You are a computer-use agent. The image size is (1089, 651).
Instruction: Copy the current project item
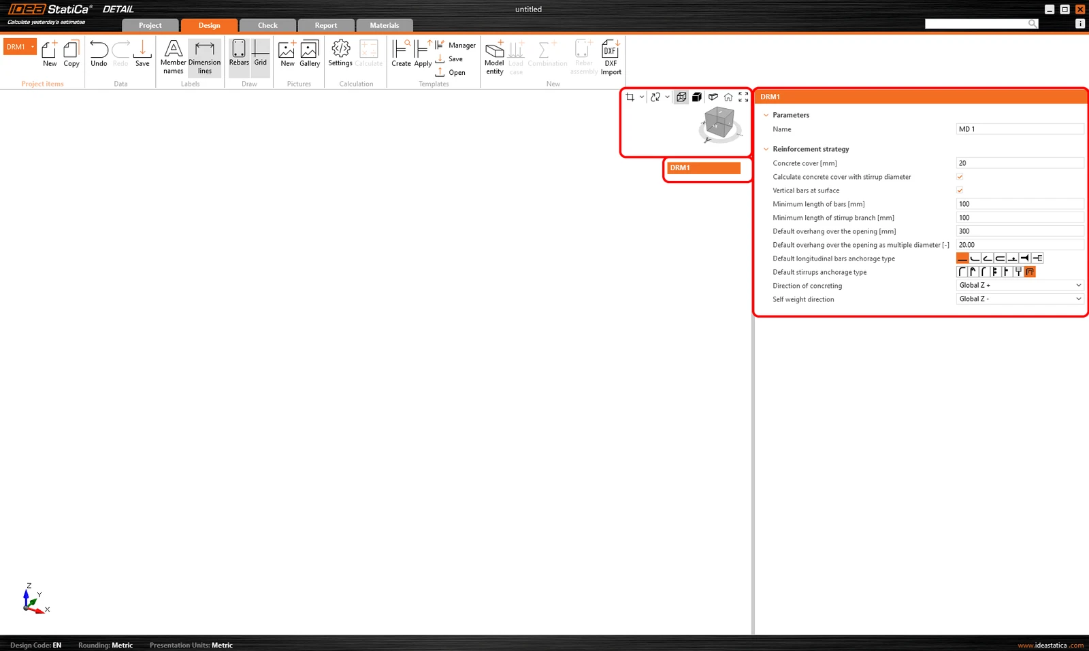point(71,54)
